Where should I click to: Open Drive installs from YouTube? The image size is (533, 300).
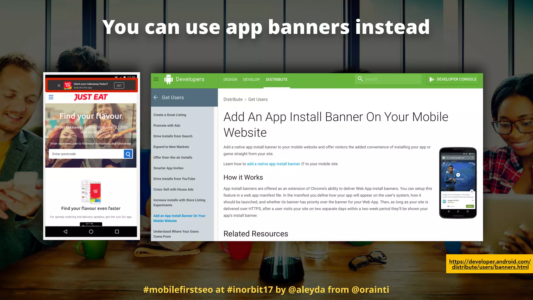pyautogui.click(x=174, y=179)
